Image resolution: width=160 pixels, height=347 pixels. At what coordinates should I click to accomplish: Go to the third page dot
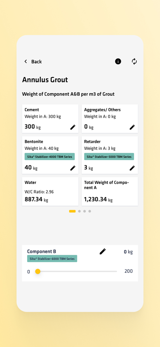click(x=85, y=211)
